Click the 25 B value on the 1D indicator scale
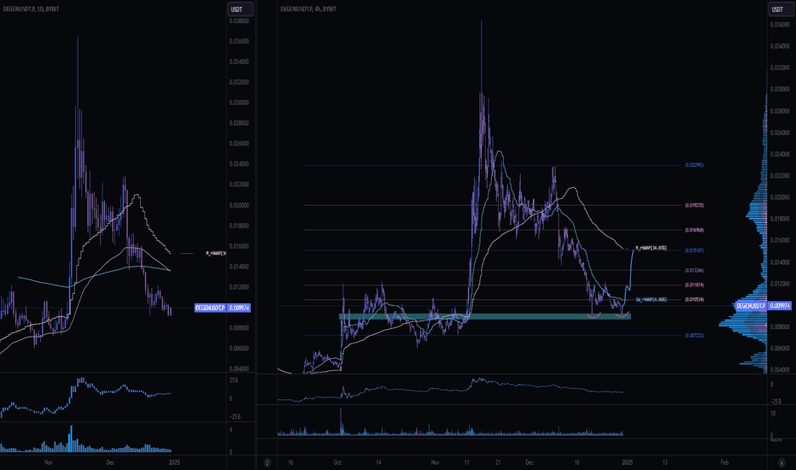Viewport: 796px width, 470px height. [234, 380]
